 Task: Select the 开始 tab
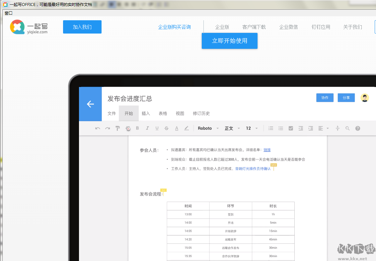coord(129,114)
